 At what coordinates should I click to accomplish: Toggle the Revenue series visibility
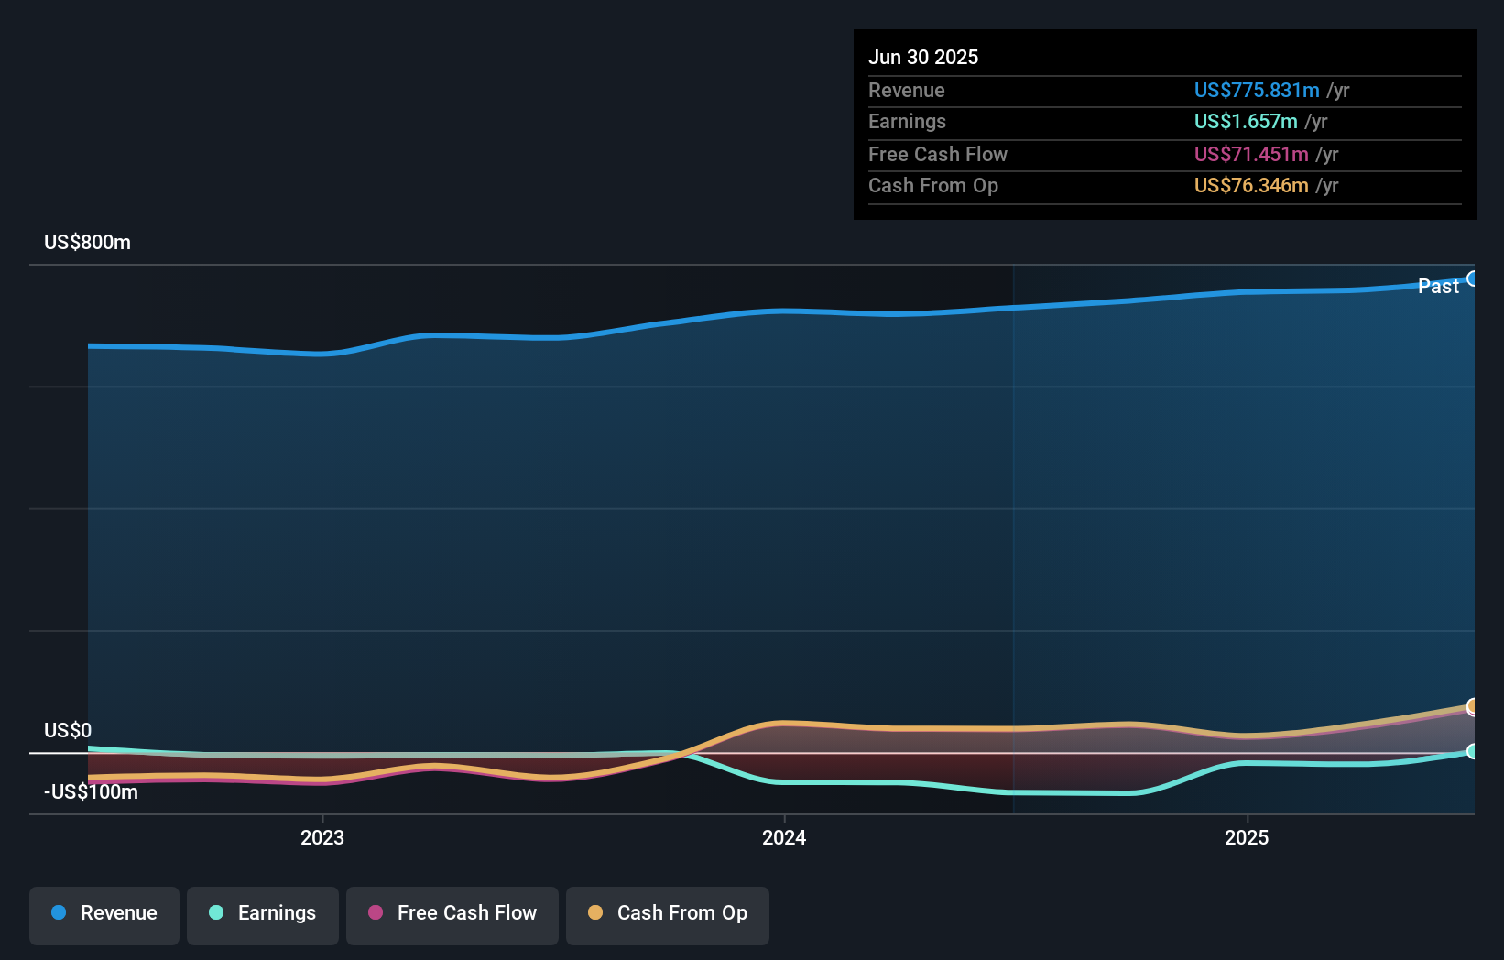click(104, 913)
